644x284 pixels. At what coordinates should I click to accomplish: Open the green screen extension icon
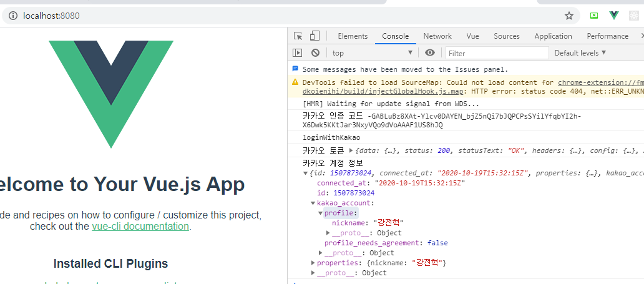[594, 16]
